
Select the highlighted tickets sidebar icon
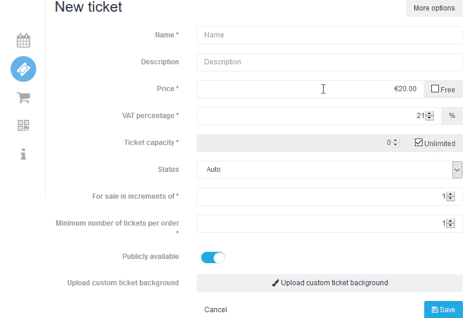click(23, 69)
